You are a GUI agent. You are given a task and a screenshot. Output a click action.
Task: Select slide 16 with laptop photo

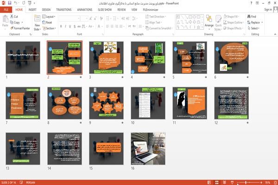[148, 149]
